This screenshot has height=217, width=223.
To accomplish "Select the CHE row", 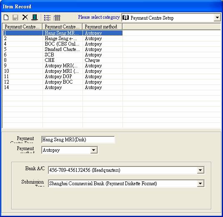I will click(x=63, y=60).
